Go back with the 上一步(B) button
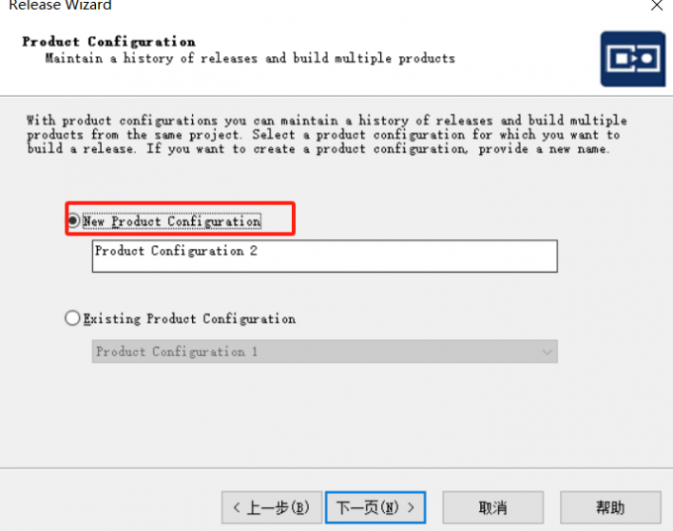The image size is (673, 531). [271, 507]
